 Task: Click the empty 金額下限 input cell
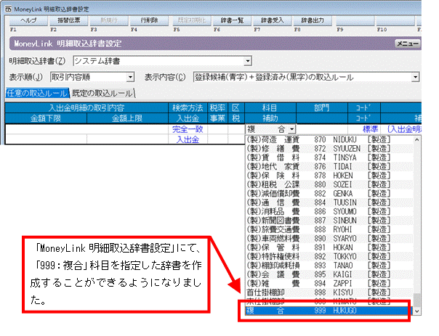click(x=46, y=139)
